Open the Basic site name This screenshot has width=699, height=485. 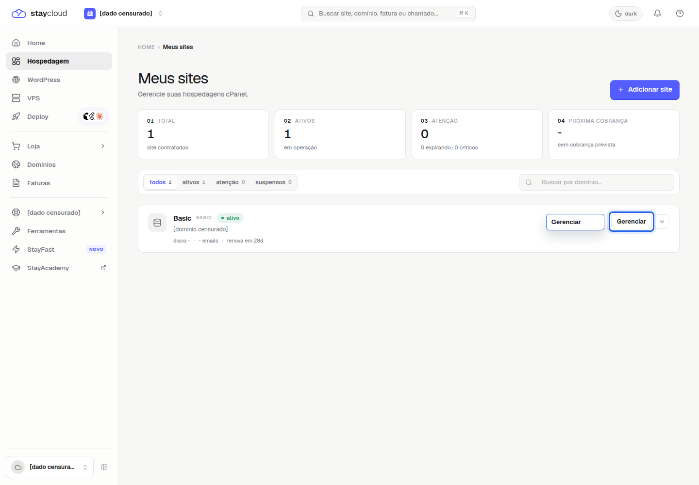tap(183, 218)
